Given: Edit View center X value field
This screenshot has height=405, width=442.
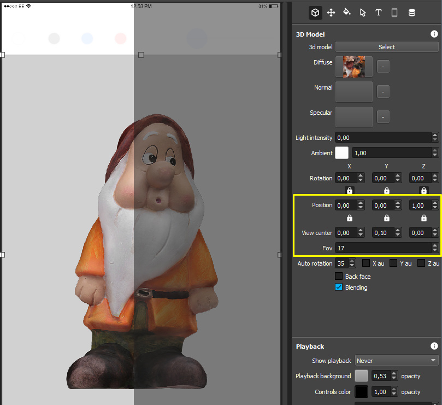Looking at the screenshot, I should click(x=346, y=233).
